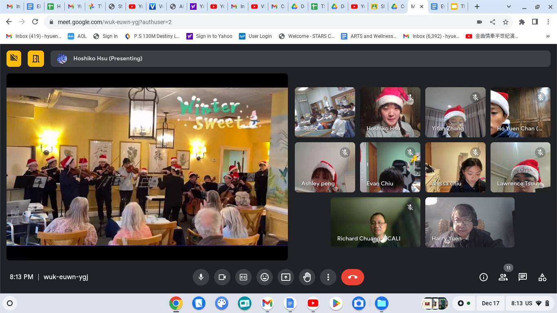557x313 pixels.
Task: Click the Winter Sweet presentation video
Action: pyautogui.click(x=147, y=167)
